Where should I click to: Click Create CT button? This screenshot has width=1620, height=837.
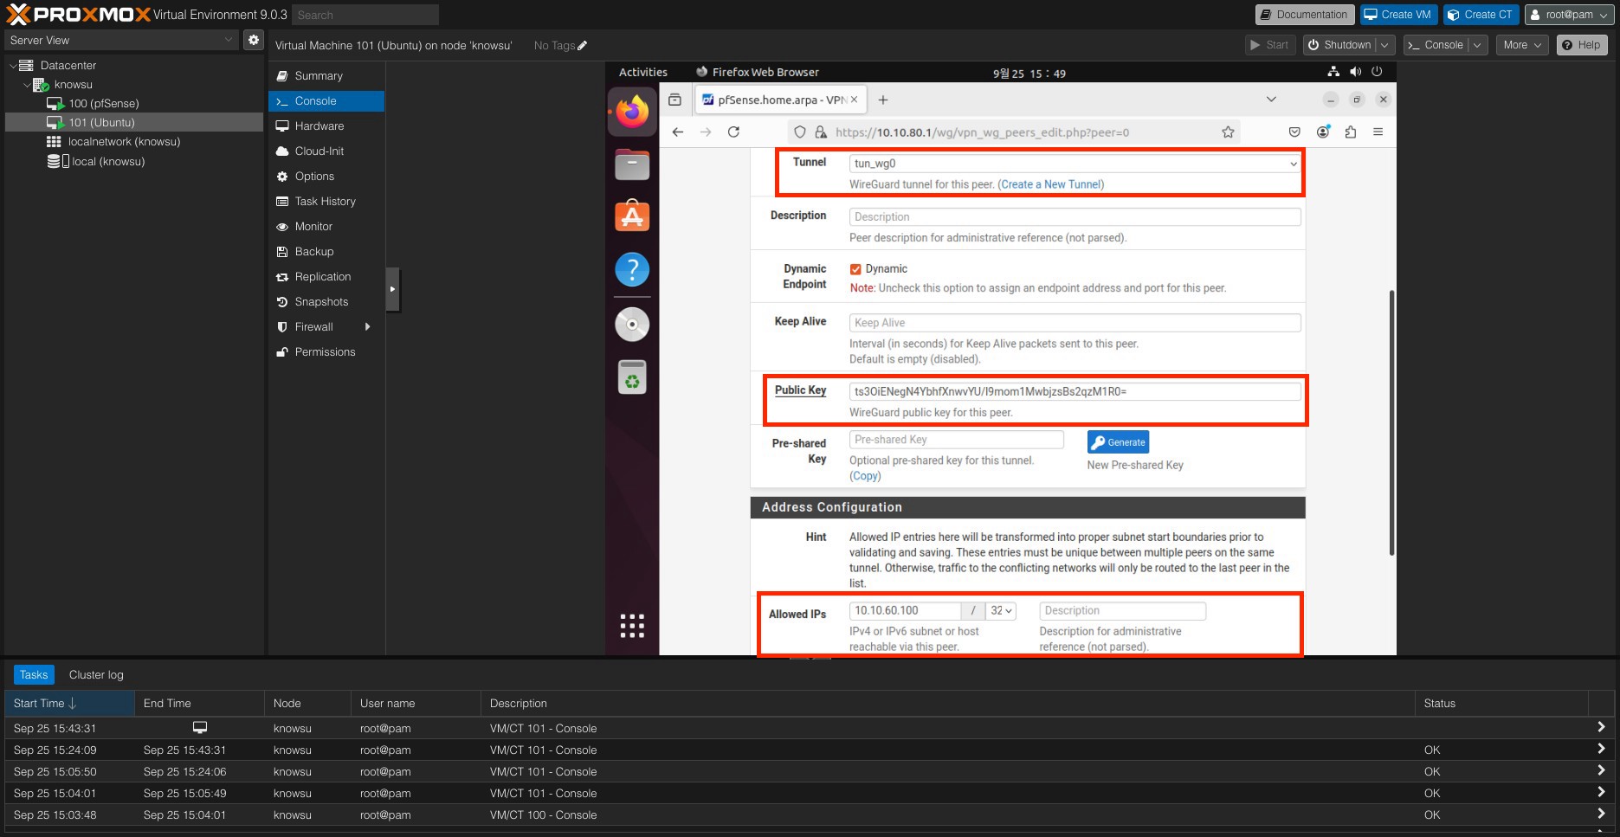tap(1481, 15)
